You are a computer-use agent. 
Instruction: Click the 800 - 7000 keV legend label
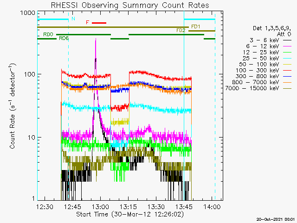(x=256, y=82)
